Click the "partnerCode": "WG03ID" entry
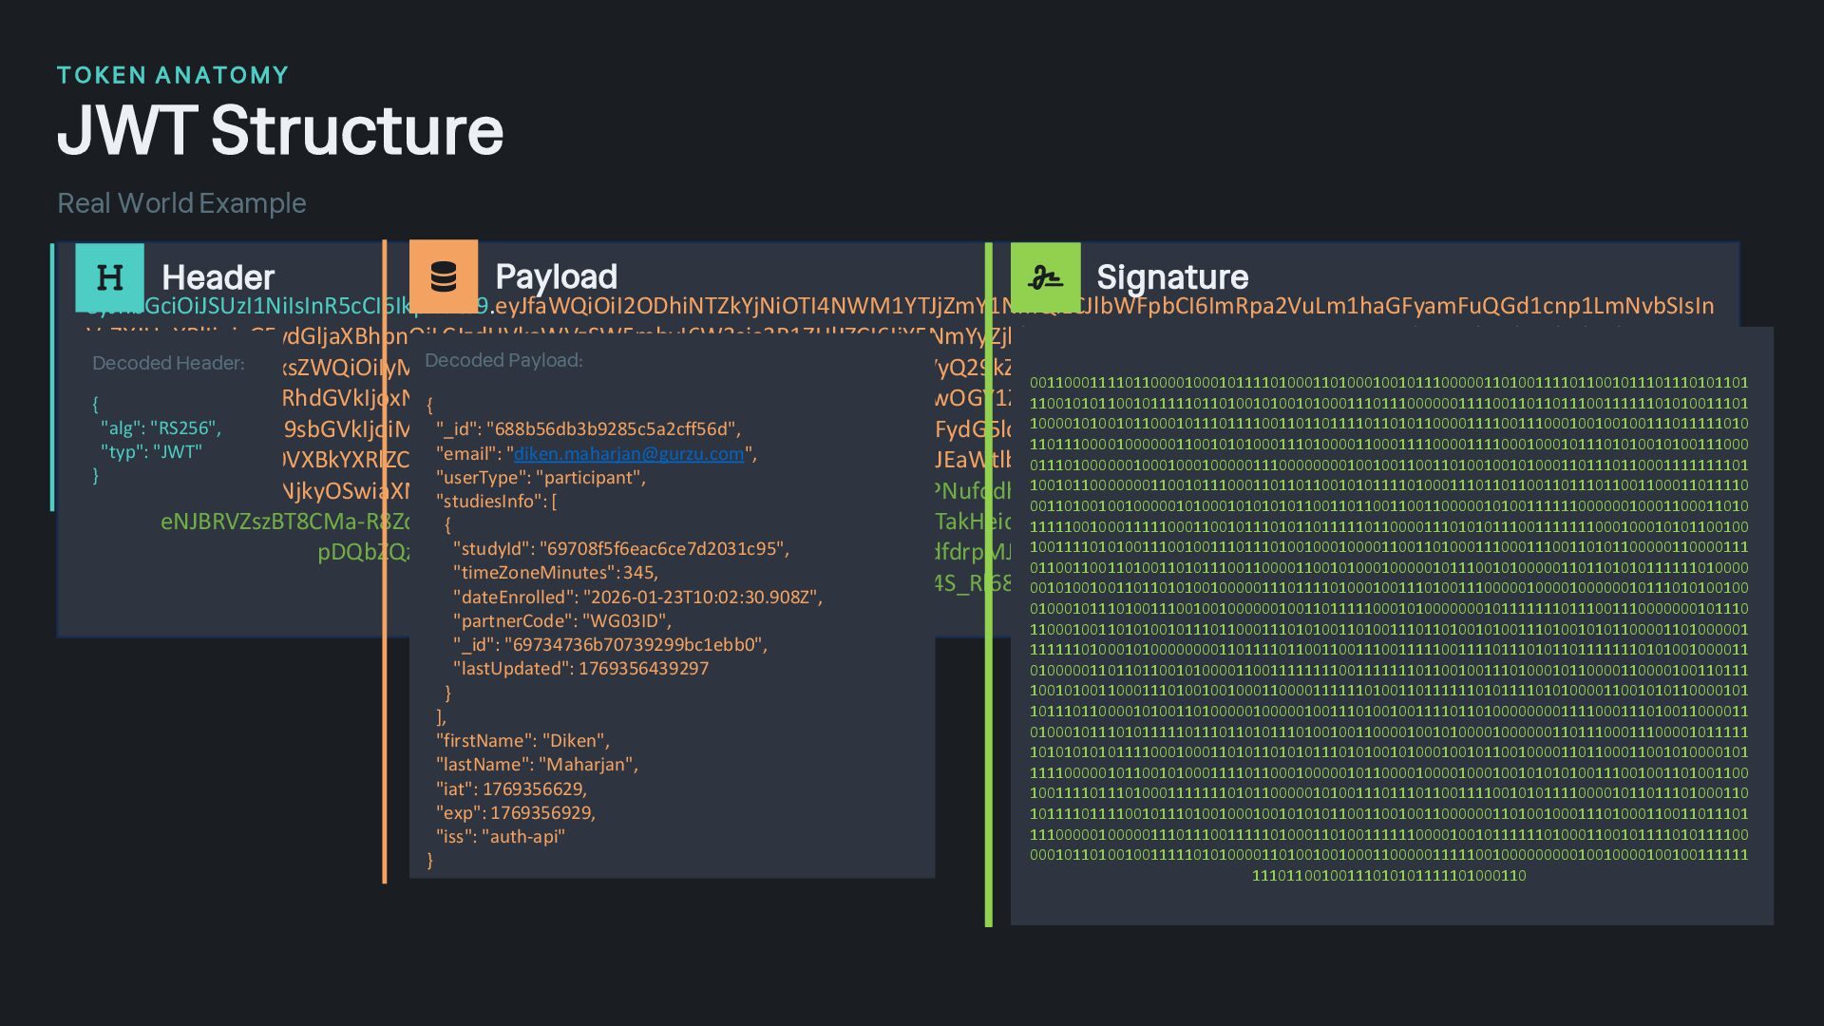The width and height of the screenshot is (1824, 1026). tap(561, 621)
